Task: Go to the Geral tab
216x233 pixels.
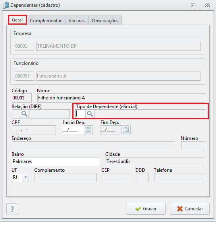Action: pyautogui.click(x=17, y=20)
